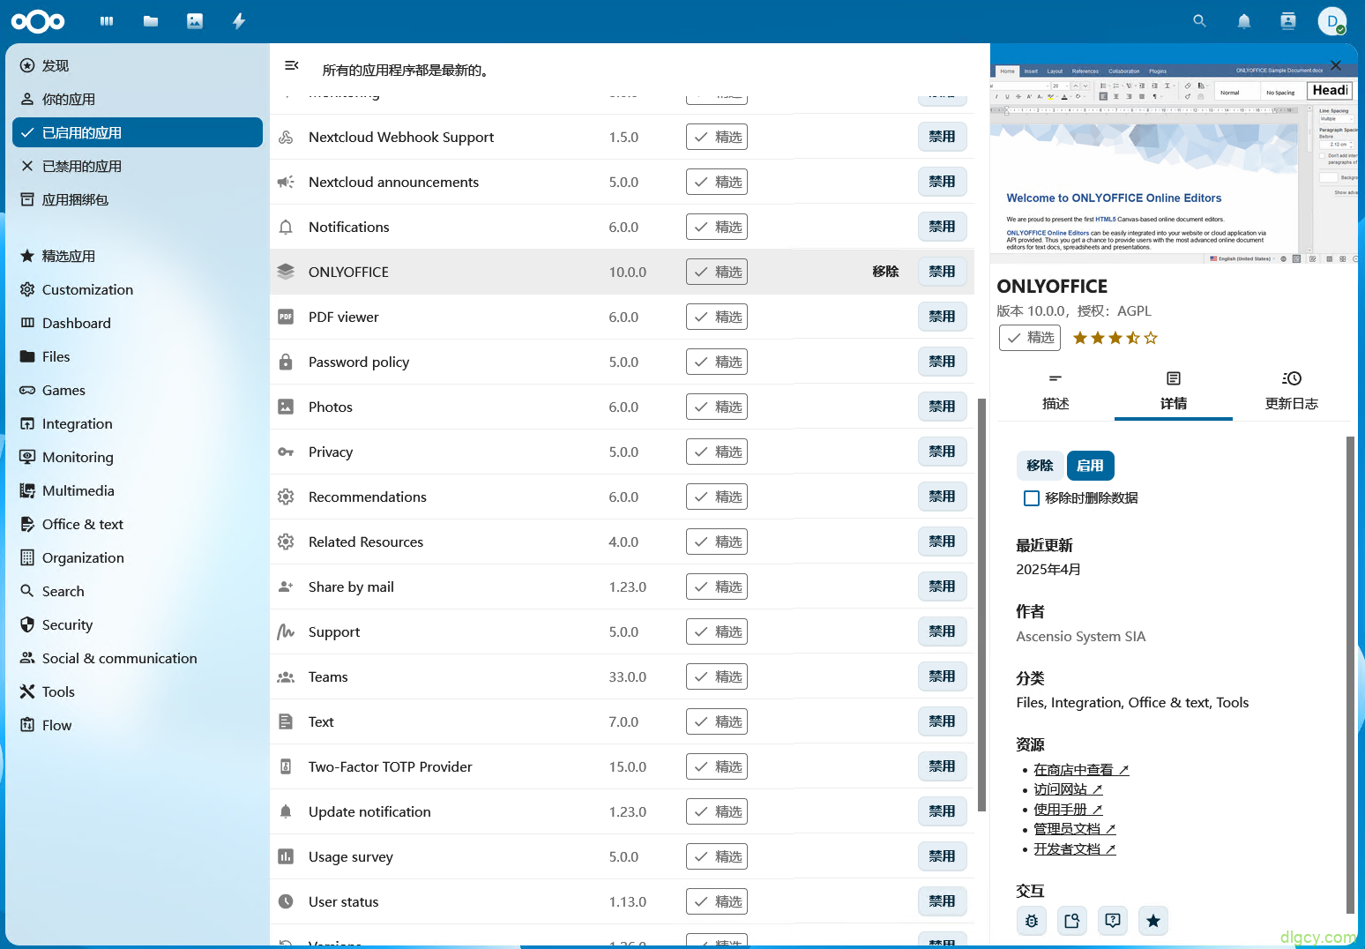Open the Files category in the sidebar
Image resolution: width=1365 pixels, height=949 pixels.
138,356
